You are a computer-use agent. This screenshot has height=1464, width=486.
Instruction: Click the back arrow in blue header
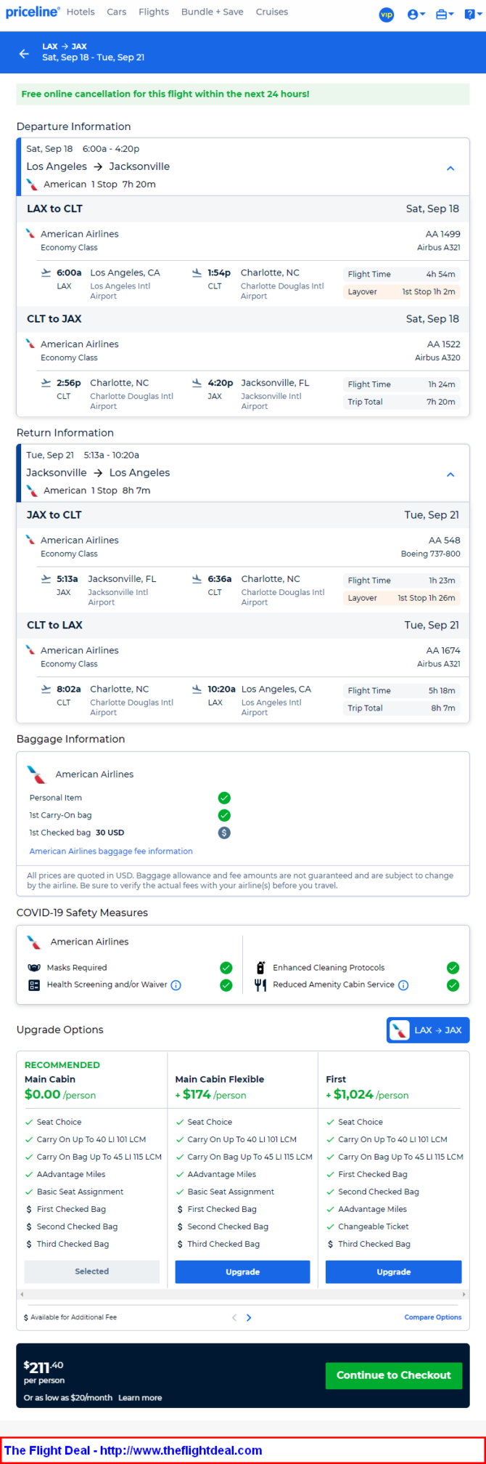click(x=24, y=54)
